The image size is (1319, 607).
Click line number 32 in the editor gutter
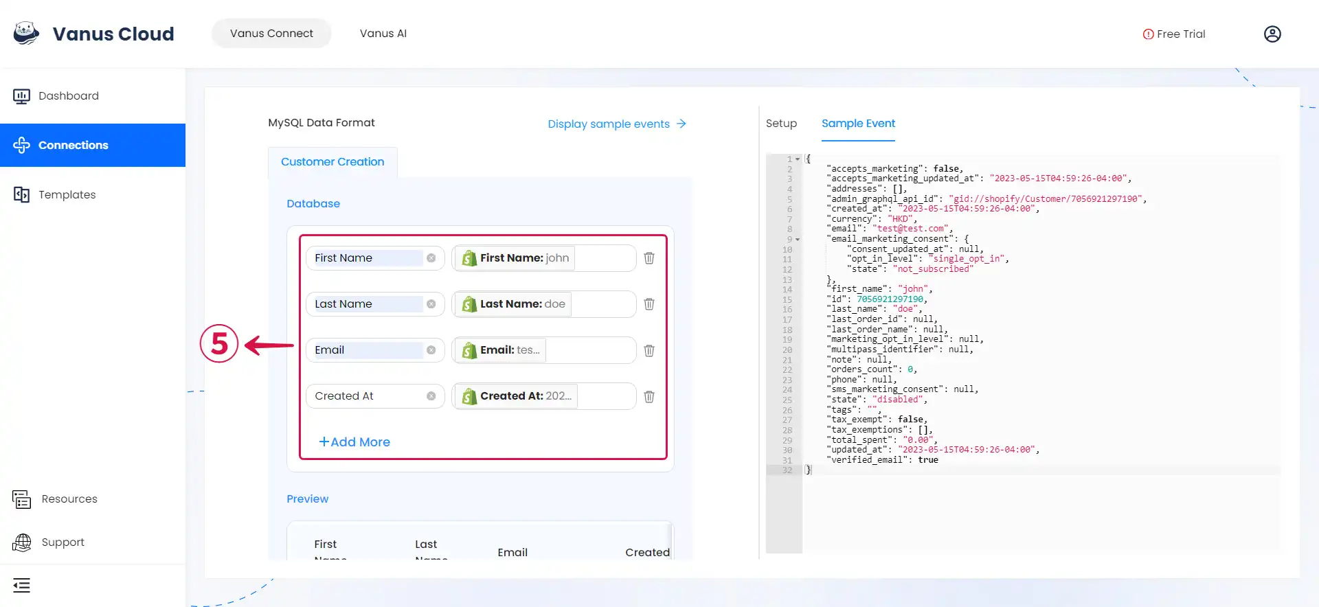tap(787, 470)
